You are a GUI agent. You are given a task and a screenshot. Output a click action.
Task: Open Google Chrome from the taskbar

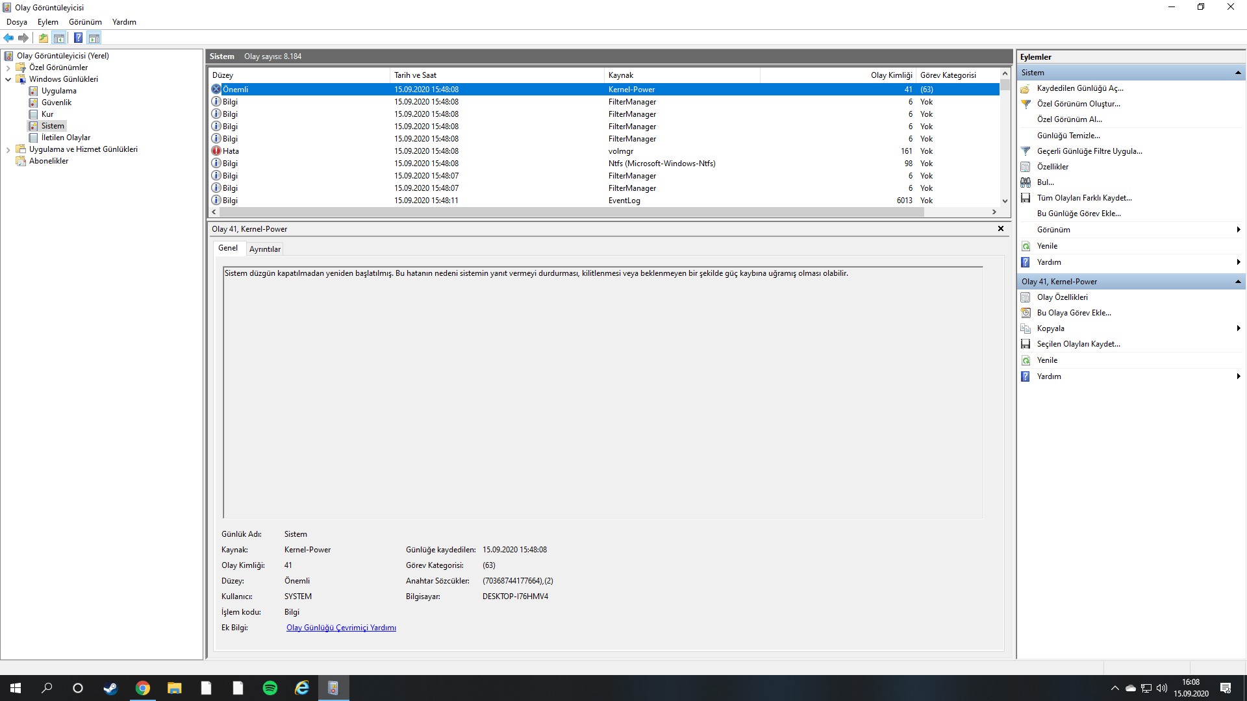(143, 688)
